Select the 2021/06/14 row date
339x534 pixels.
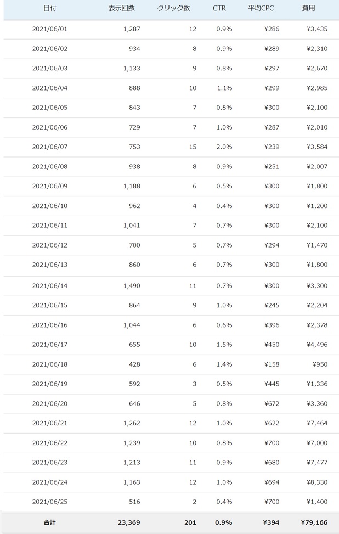(x=50, y=285)
